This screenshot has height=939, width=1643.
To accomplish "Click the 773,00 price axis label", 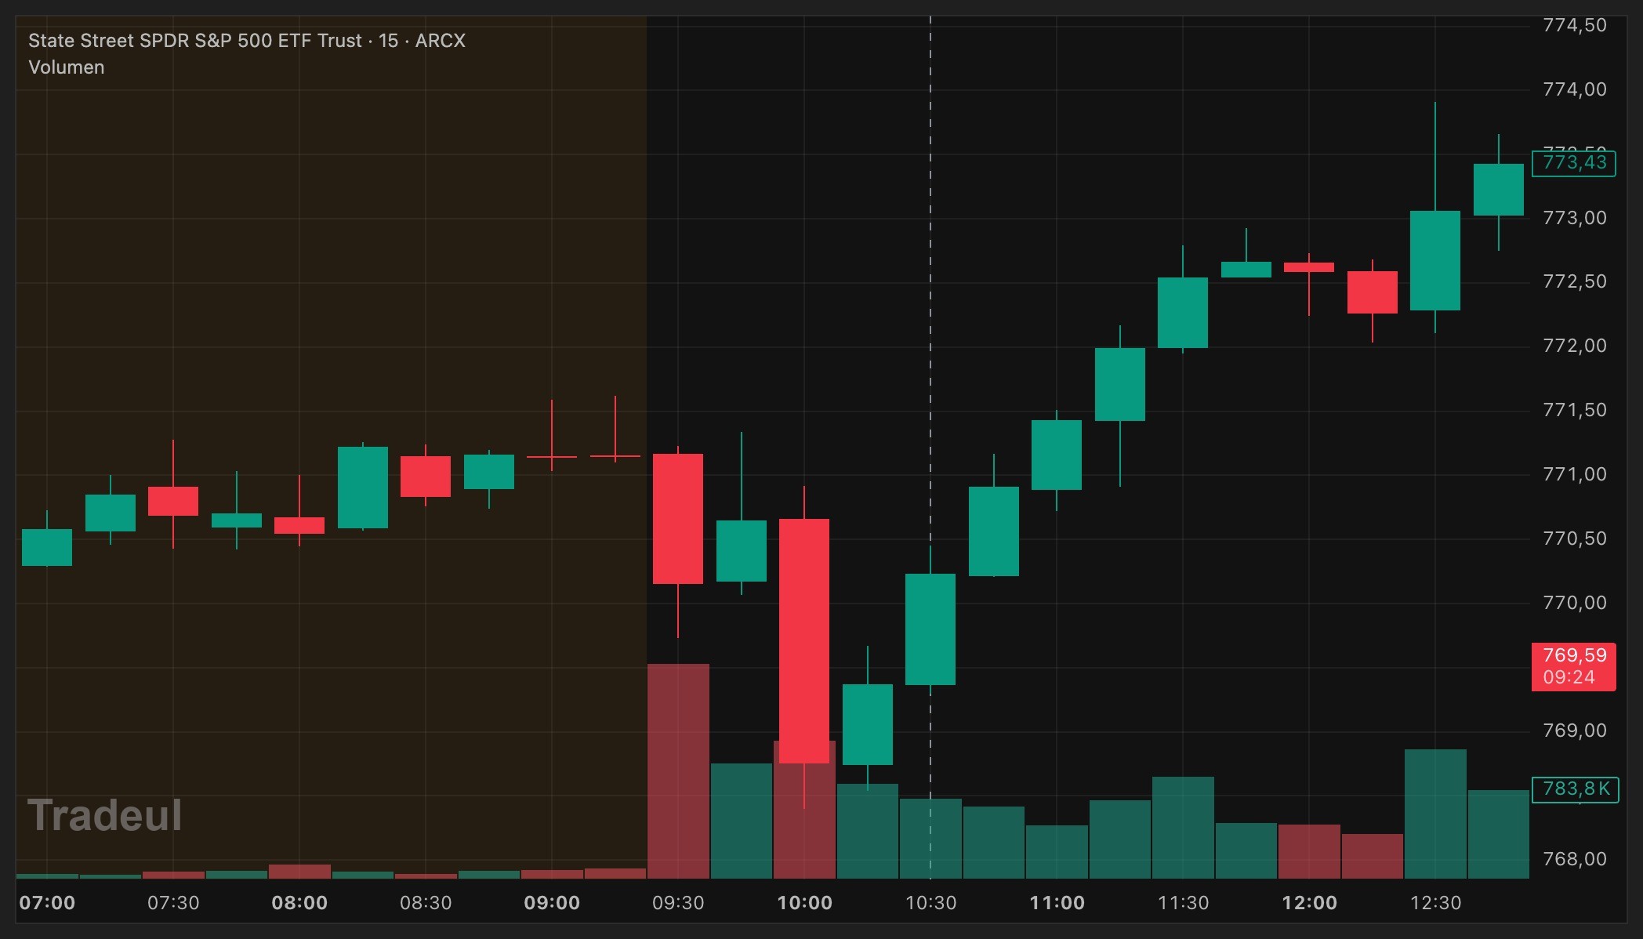I will point(1574,218).
